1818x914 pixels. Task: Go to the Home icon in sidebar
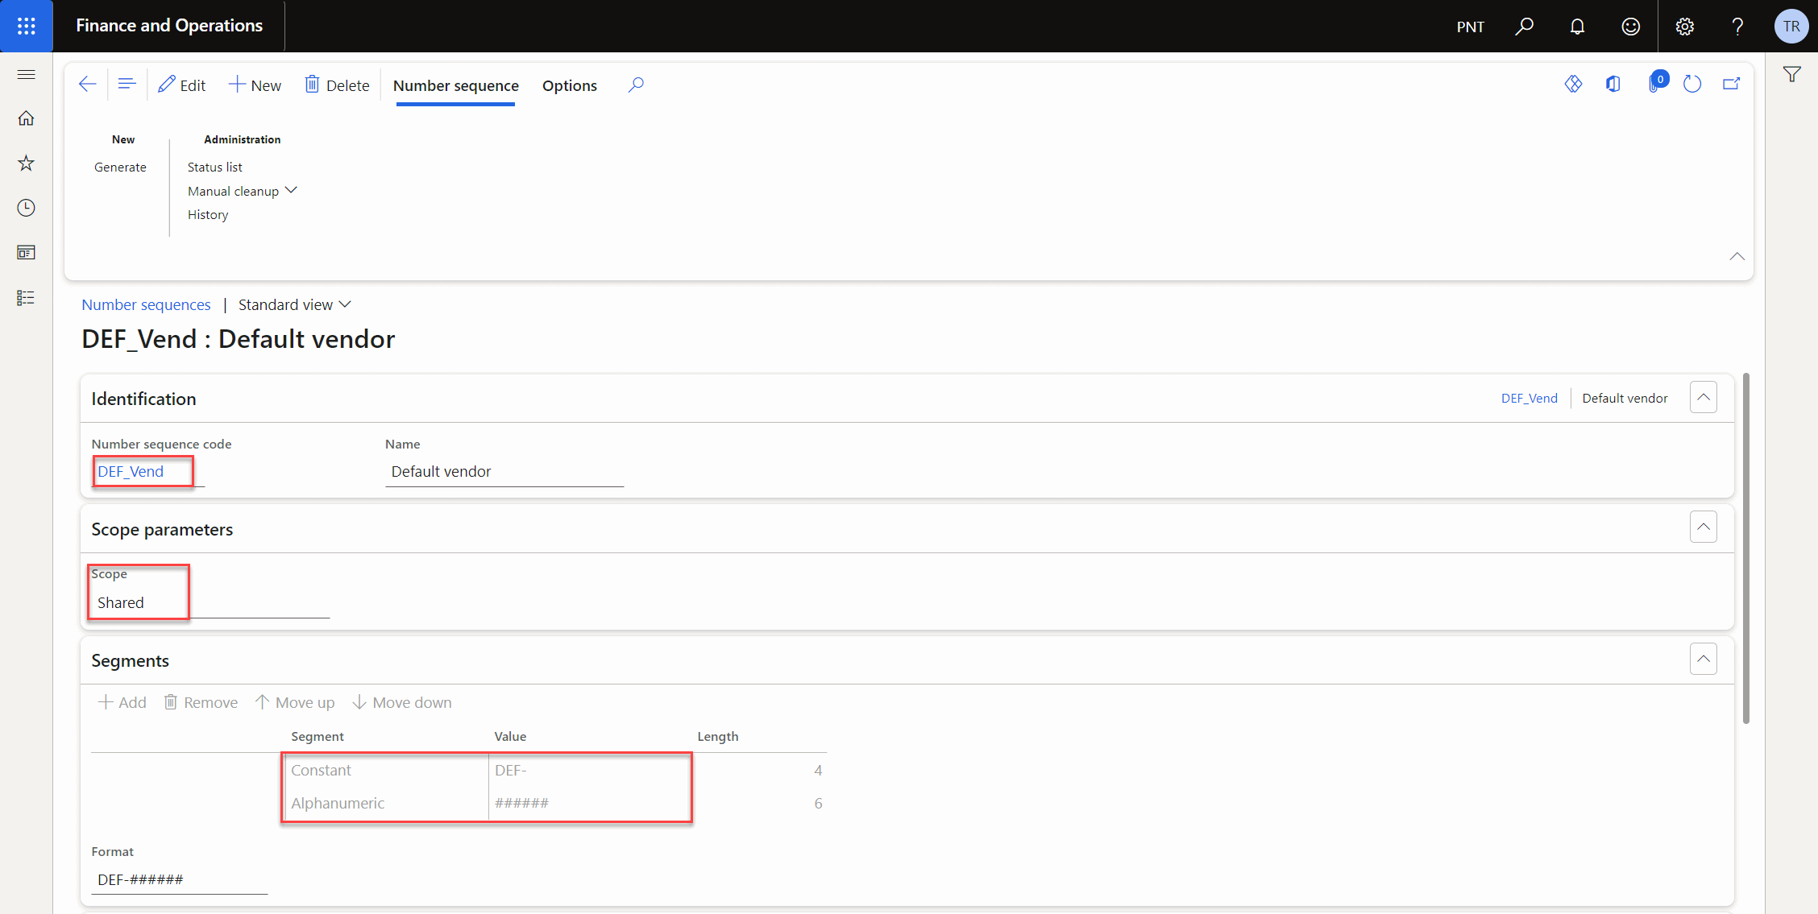tap(26, 118)
